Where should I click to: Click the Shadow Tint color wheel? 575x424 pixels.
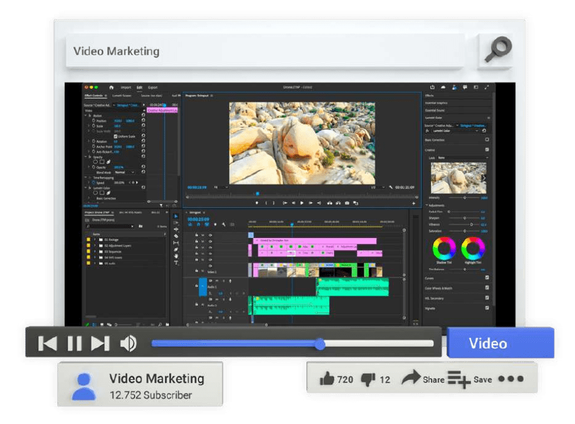point(444,248)
